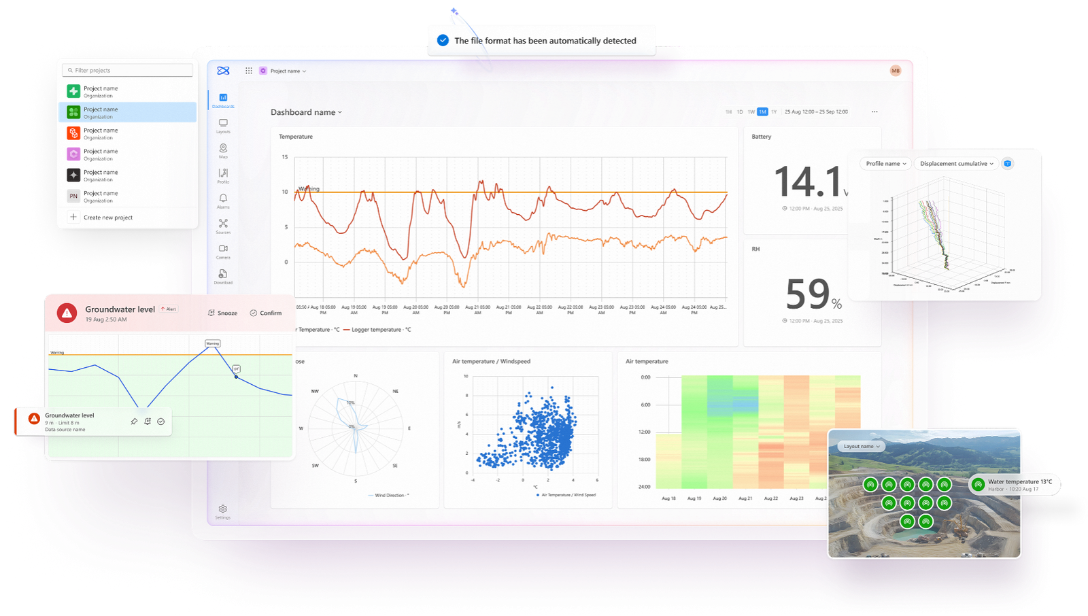
Task: Confirm the Groundwater level alert
Action: point(265,313)
